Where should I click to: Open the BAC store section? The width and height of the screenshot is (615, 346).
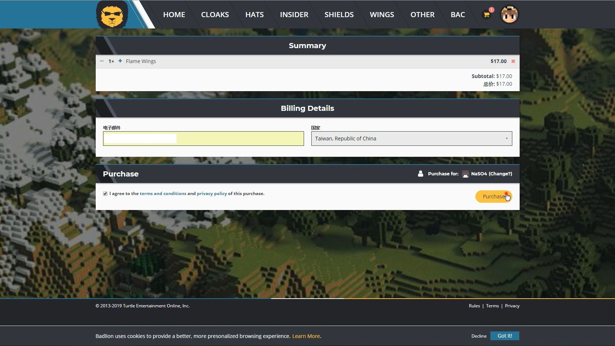(458, 15)
